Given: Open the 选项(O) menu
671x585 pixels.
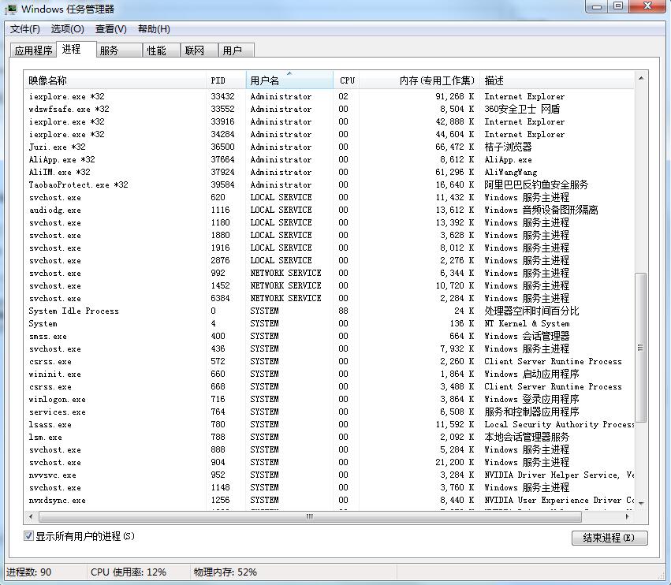Looking at the screenshot, I should (x=67, y=29).
